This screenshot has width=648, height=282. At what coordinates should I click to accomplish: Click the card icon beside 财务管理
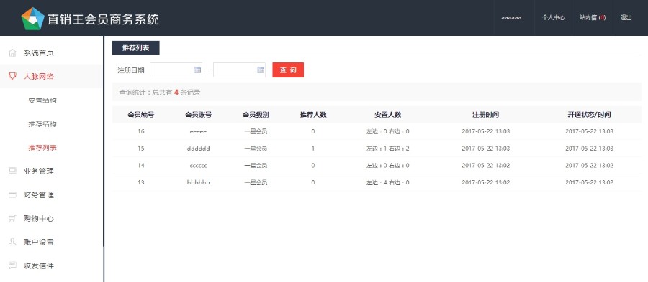[12, 194]
